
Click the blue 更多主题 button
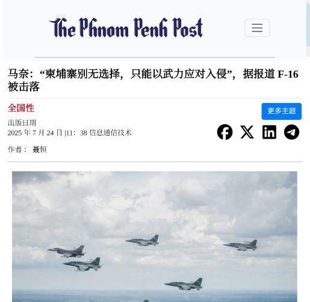(x=282, y=112)
